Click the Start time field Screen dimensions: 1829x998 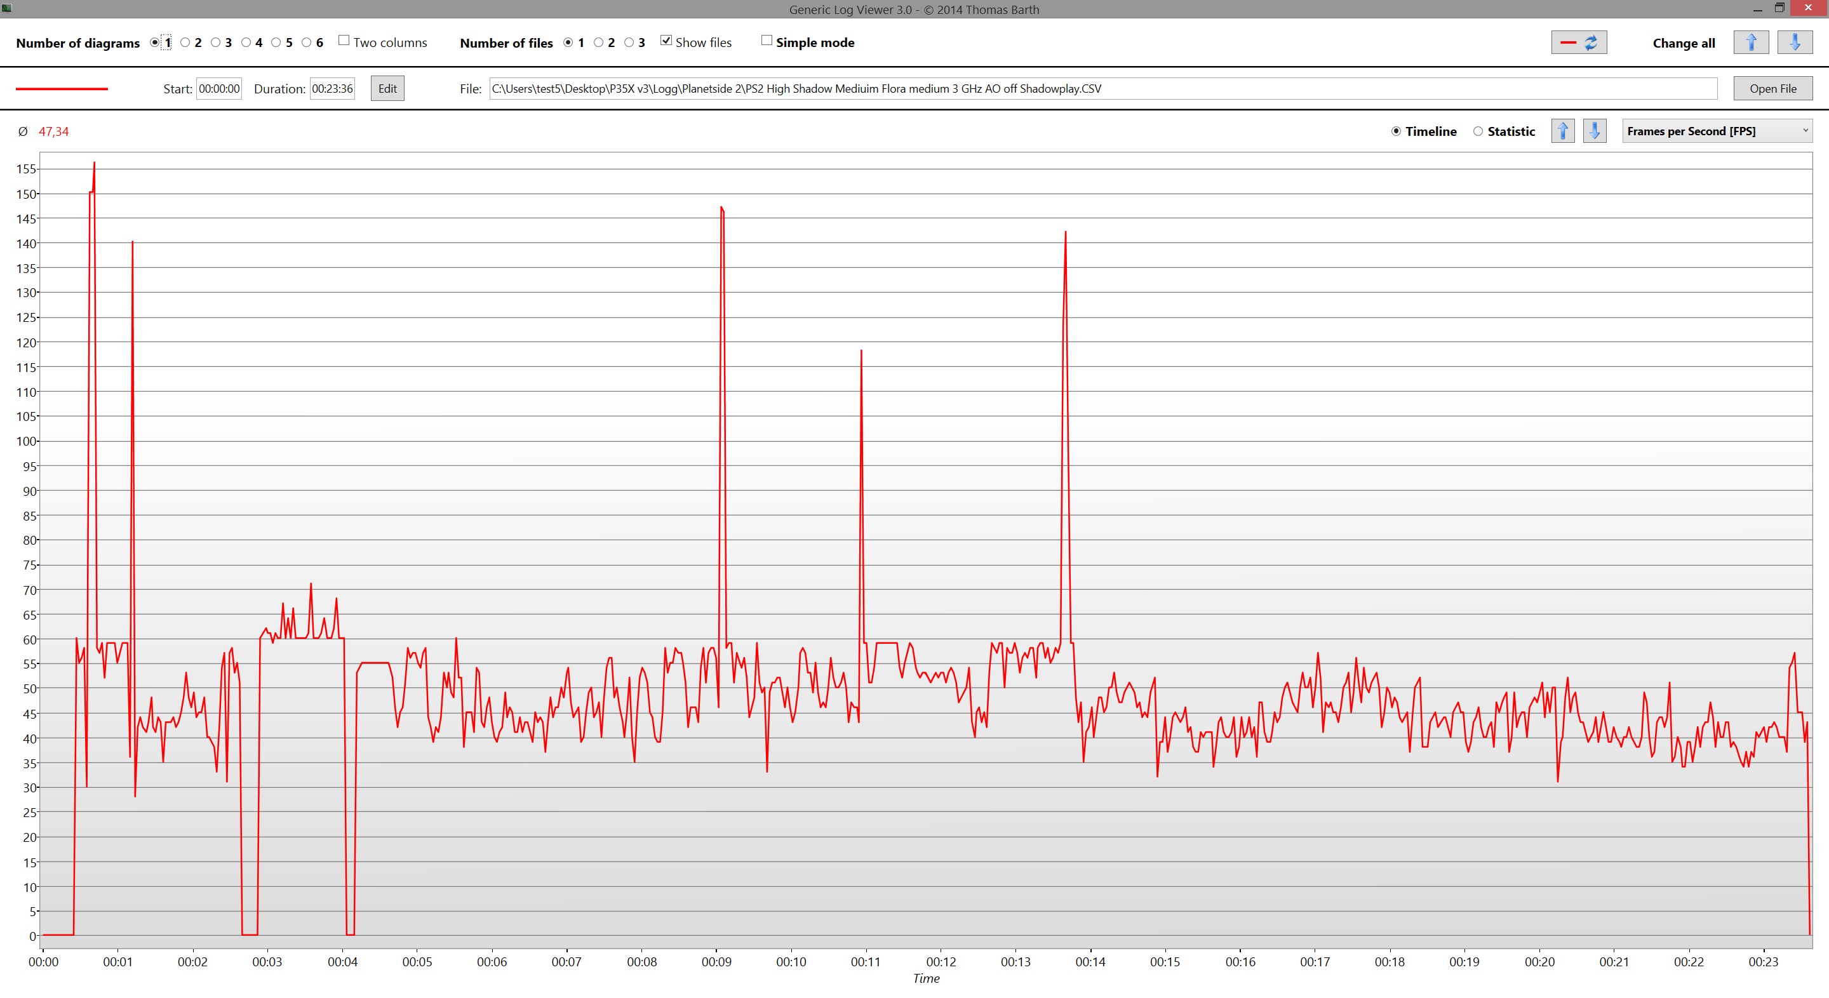tap(218, 89)
